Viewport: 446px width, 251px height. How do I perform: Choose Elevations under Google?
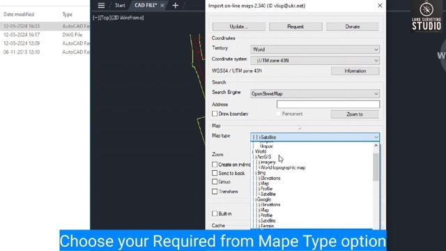(270, 204)
